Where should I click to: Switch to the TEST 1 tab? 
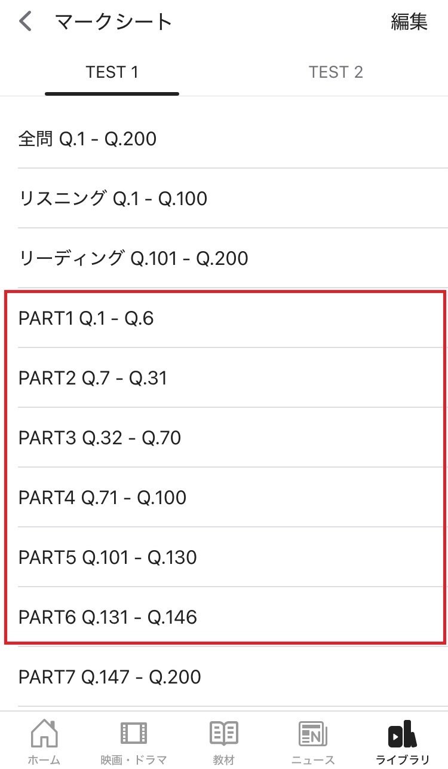click(x=112, y=72)
